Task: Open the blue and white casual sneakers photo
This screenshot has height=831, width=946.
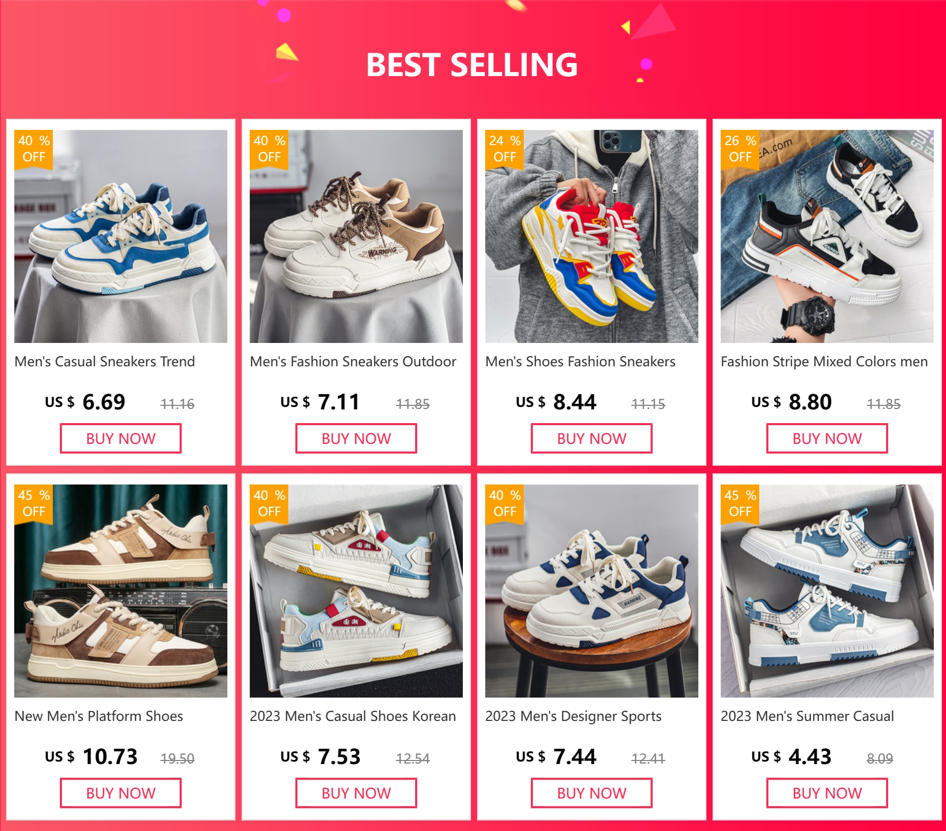Action: (x=121, y=236)
